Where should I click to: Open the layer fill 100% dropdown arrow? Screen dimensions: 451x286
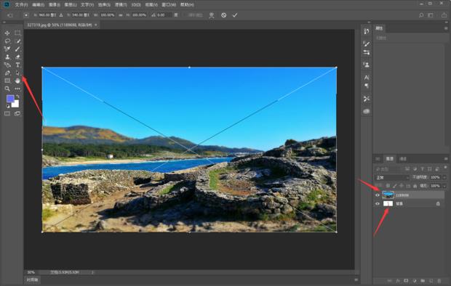tap(444, 186)
